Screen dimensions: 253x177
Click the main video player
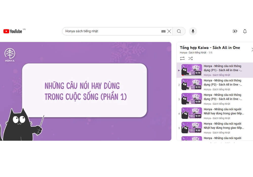pyautogui.click(x=86, y=91)
